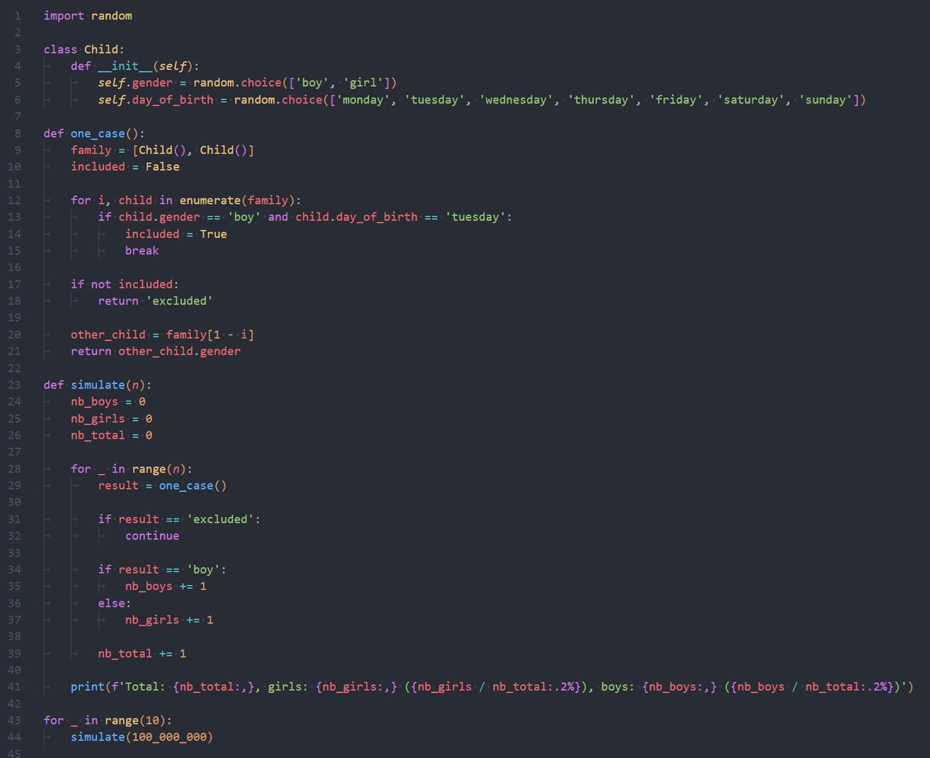This screenshot has height=758, width=930.
Task: Click the '__init__' method name
Action: (x=125, y=66)
